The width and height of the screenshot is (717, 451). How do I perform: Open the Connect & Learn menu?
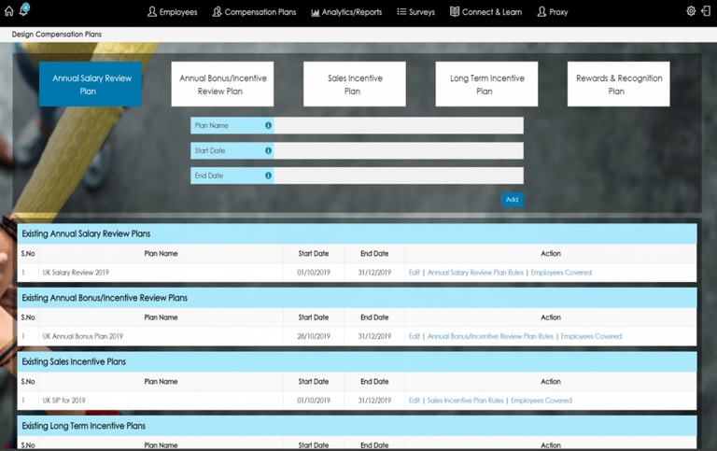pos(485,12)
